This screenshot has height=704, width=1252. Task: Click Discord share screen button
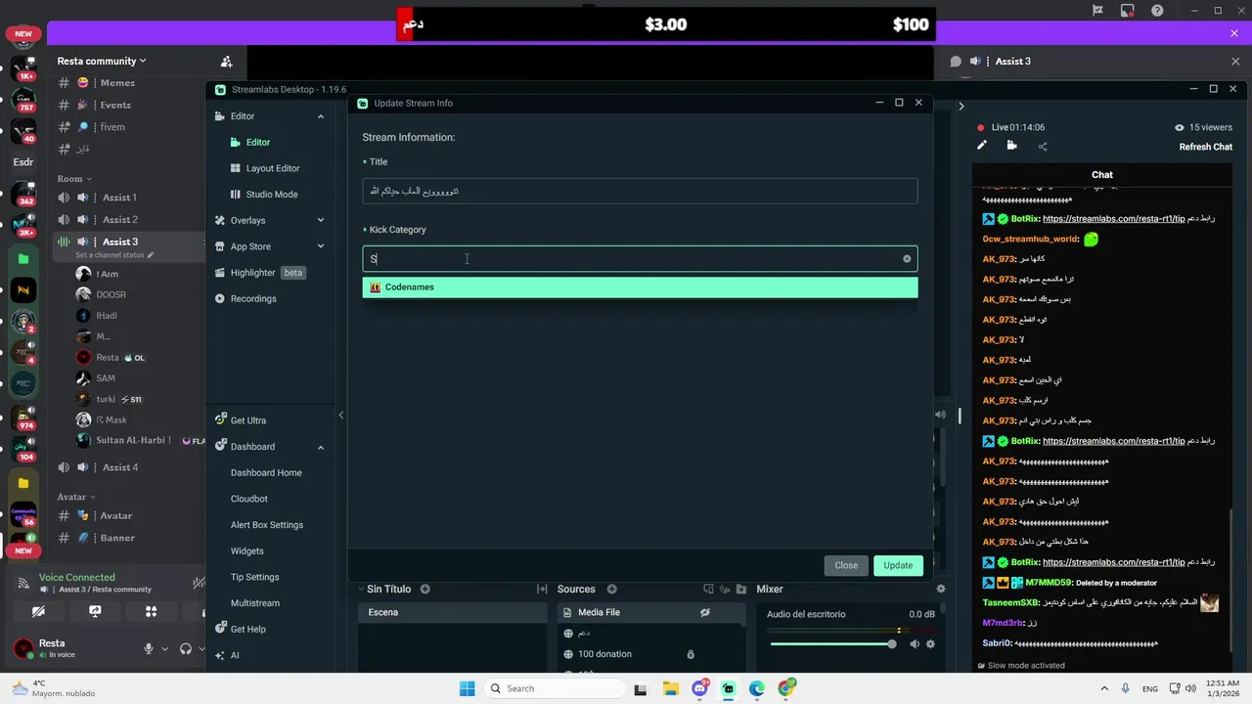95,611
